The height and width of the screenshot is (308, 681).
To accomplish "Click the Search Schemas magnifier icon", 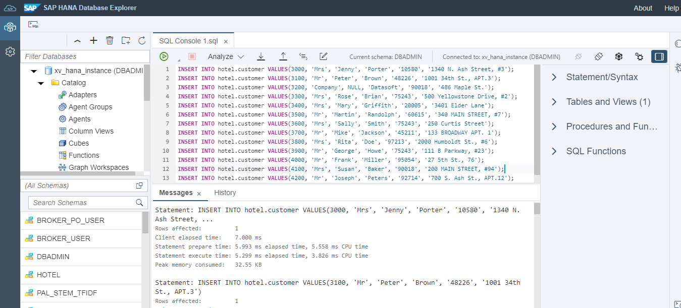I will coord(140,203).
